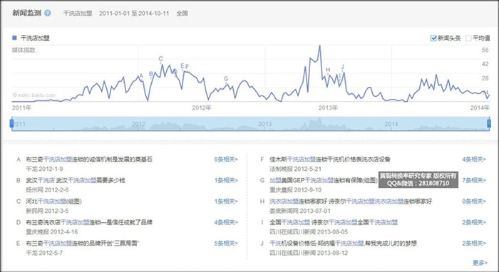Click the date range 2011-01-01 至 2014-10-11
Image resolution: width=499 pixels, height=272 pixels.
[x=134, y=14]
